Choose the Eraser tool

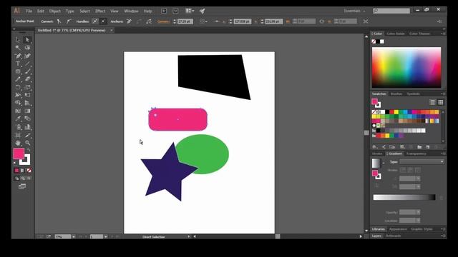(27, 79)
